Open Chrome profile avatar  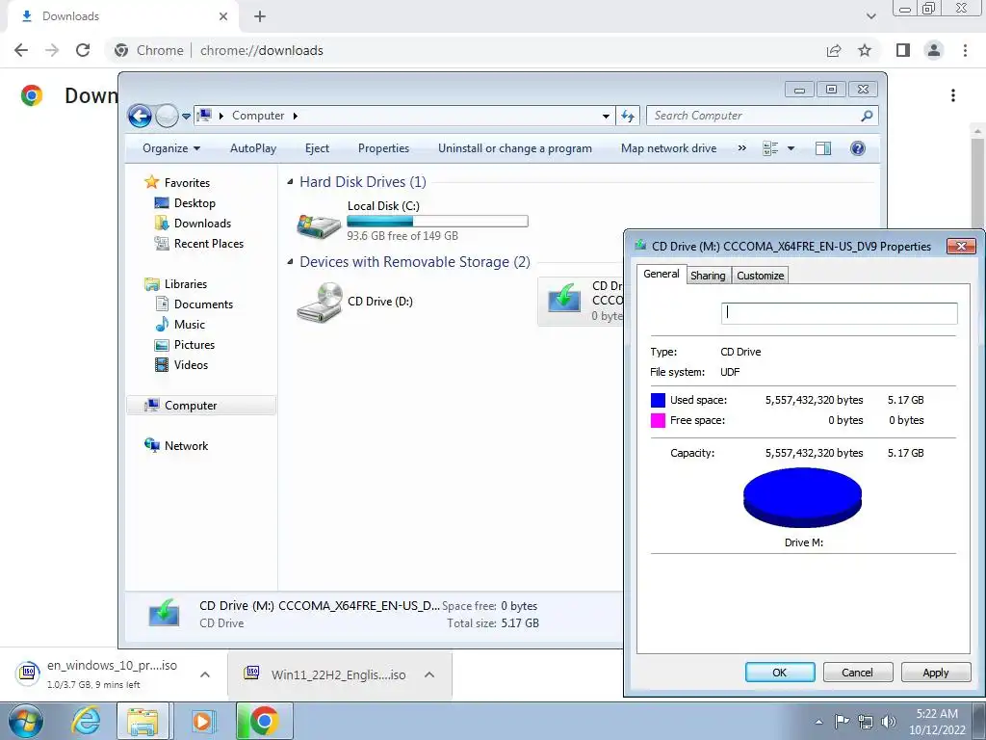[934, 50]
